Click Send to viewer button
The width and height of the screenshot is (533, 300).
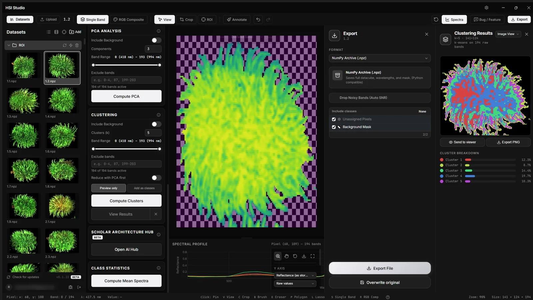462,142
